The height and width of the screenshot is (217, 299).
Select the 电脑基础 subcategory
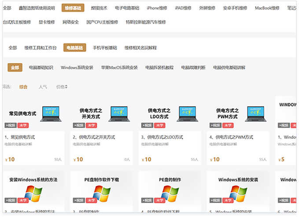(x=75, y=48)
